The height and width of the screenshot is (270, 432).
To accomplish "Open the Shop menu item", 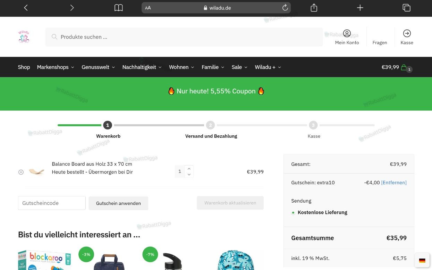I will point(24,67).
